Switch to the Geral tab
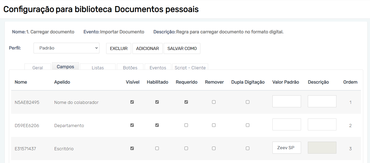The height and width of the screenshot is (163, 370). 37,67
